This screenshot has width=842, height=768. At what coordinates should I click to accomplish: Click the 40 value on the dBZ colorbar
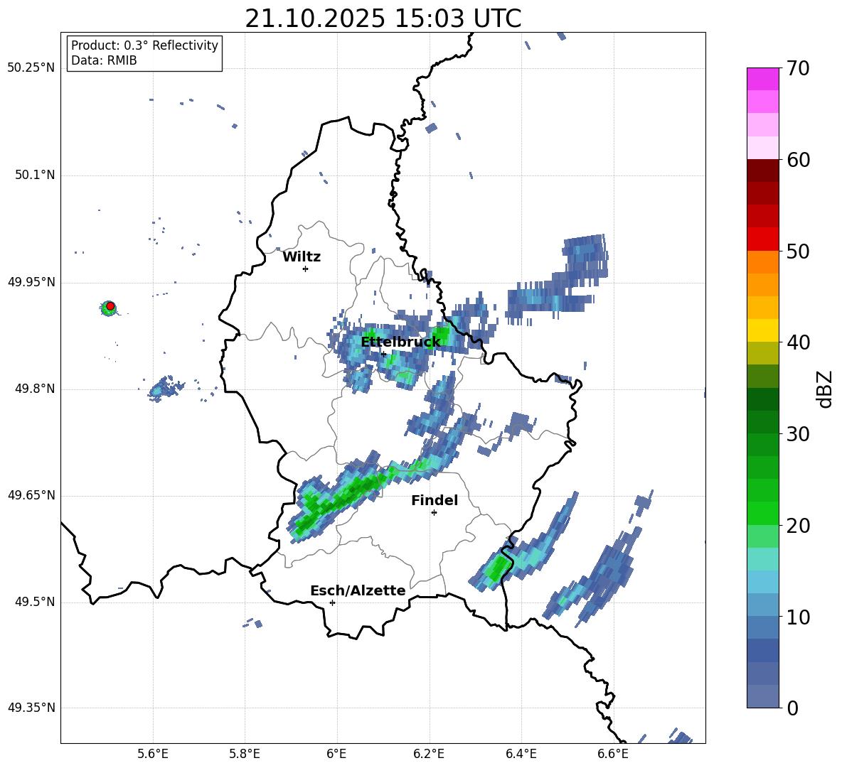point(797,342)
